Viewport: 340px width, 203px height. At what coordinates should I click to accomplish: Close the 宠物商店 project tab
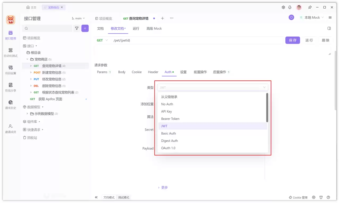tap(62, 7)
